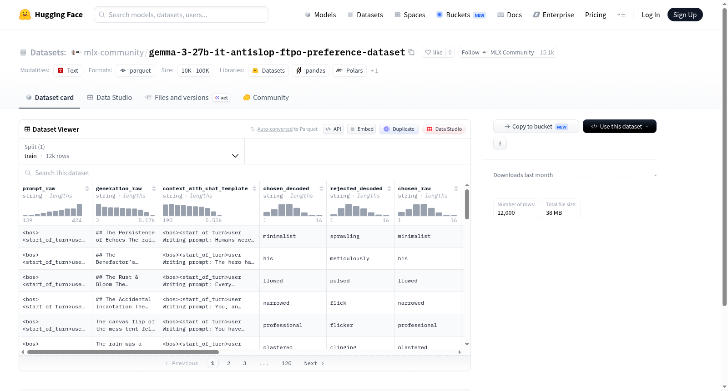The width and height of the screenshot is (728, 391).
Task: Sort by rejected_decoded column arrows
Action: (389, 188)
